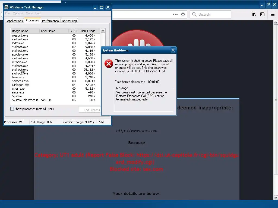This screenshot has height=208, width=278.
Task: Sort by Mem Usage column header
Action: 88,31
